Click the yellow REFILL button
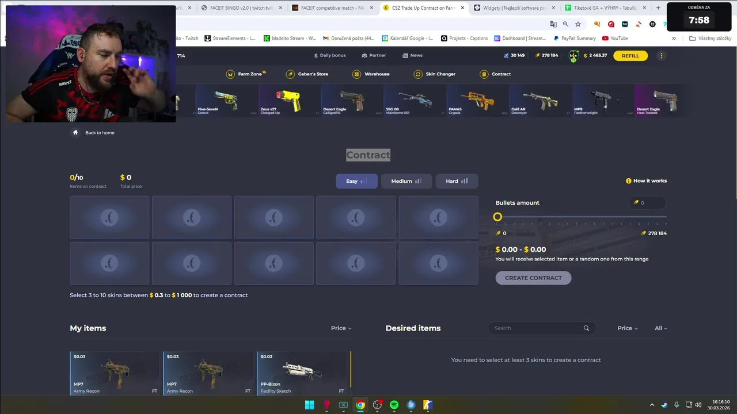The height and width of the screenshot is (414, 737). click(630, 56)
